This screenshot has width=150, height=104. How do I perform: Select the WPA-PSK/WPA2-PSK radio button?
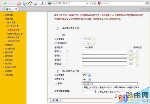point(58,71)
